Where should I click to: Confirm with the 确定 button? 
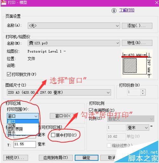(86, 158)
